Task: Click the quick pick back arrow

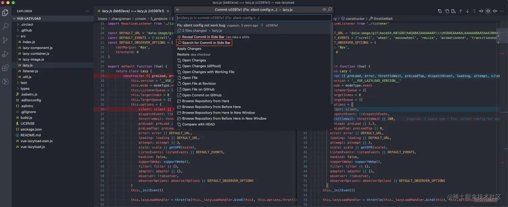Action: [178, 10]
